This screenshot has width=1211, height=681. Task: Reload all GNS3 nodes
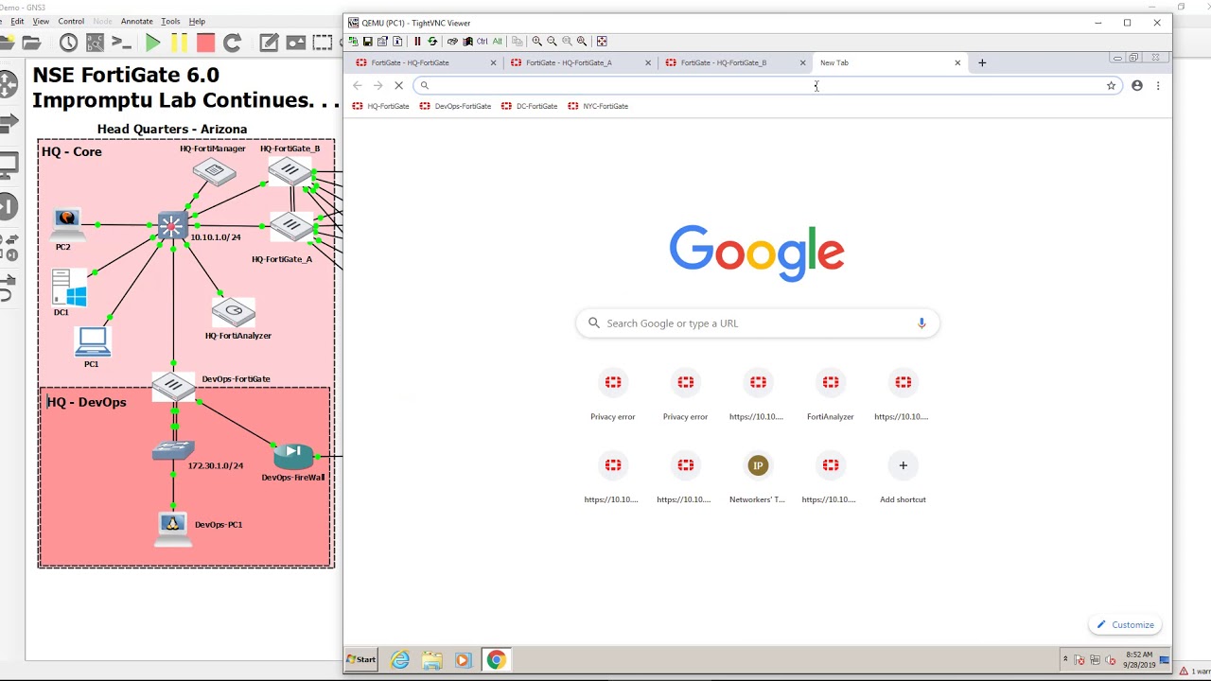point(232,43)
